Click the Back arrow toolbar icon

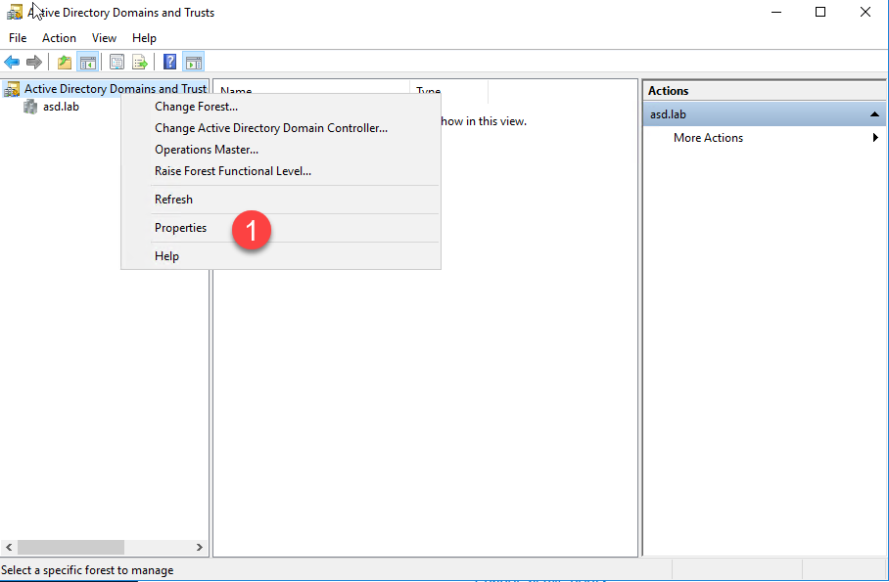[13, 63]
